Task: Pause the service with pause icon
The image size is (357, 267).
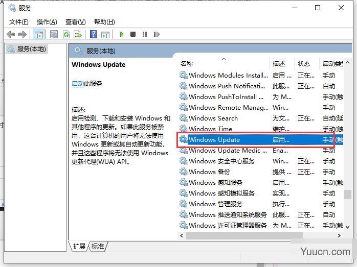Action: (145, 34)
